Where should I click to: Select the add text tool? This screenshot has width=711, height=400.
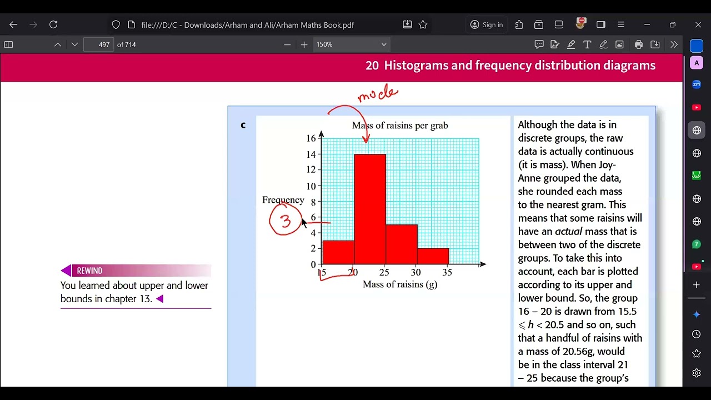tap(587, 44)
